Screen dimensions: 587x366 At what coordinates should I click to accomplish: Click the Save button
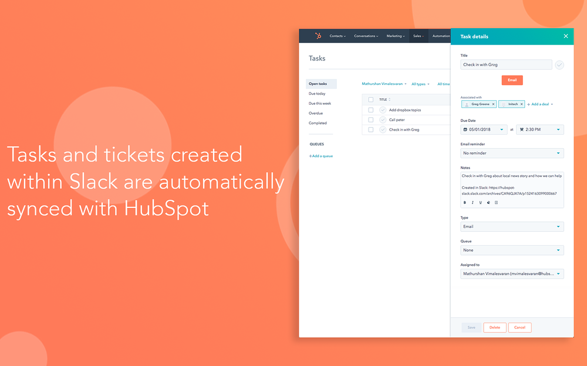[x=471, y=327]
